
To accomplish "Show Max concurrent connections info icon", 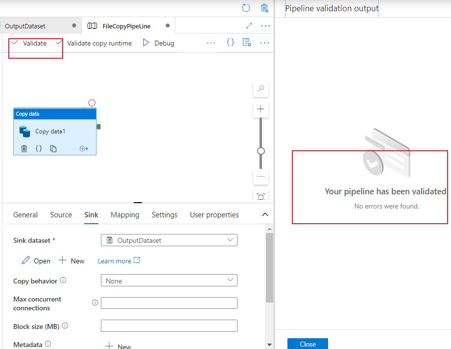I will click(x=95, y=302).
